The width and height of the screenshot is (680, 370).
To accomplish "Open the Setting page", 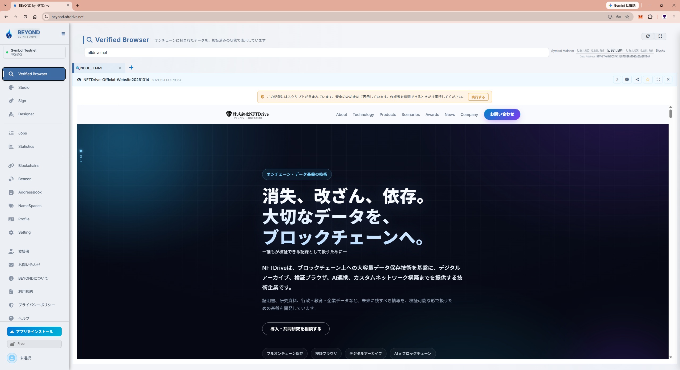I will (34, 232).
